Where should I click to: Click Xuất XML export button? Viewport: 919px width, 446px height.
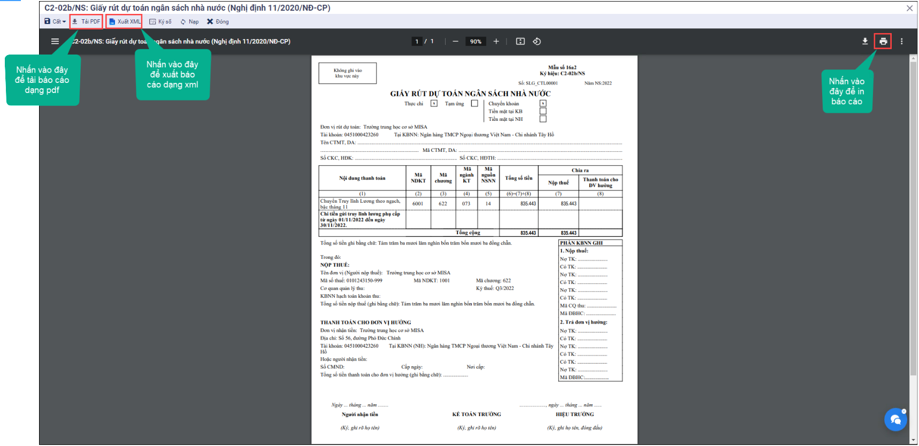(124, 21)
